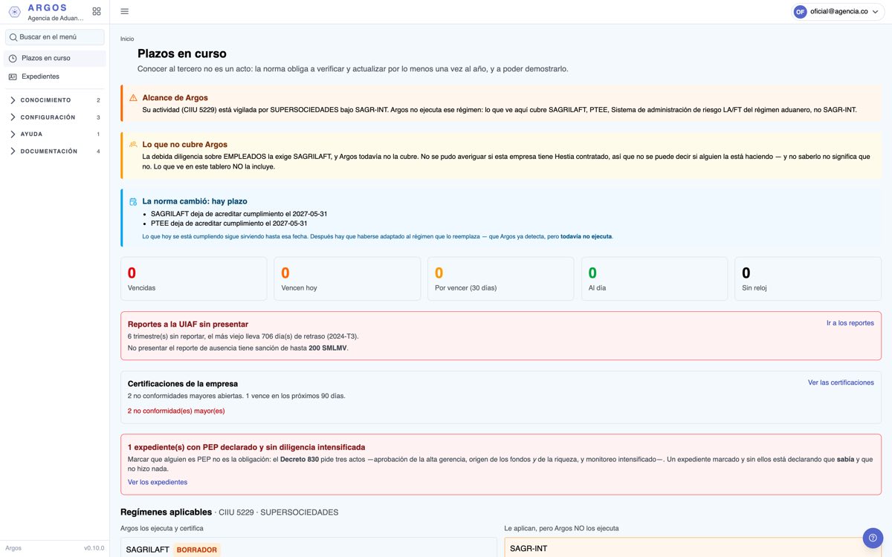The height and width of the screenshot is (557, 892).
Task: Select the Por vencer (30 días) card
Action: pos(501,278)
